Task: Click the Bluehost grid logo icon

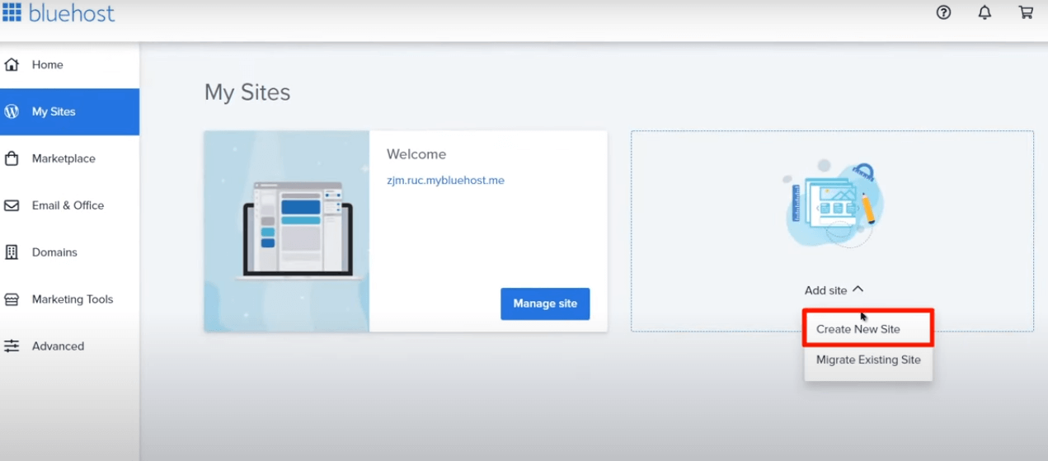Action: click(12, 12)
